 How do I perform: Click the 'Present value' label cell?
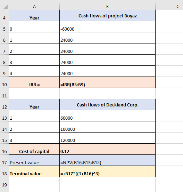(34, 160)
